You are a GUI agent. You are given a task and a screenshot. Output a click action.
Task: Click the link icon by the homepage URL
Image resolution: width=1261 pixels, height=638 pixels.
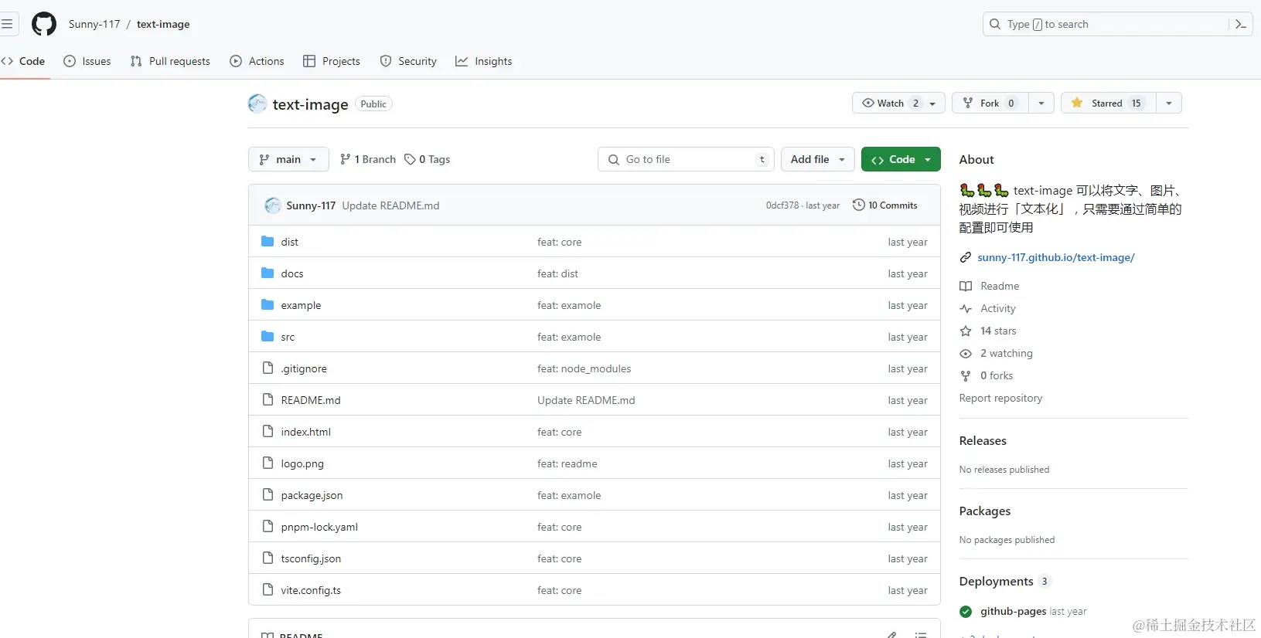click(966, 258)
